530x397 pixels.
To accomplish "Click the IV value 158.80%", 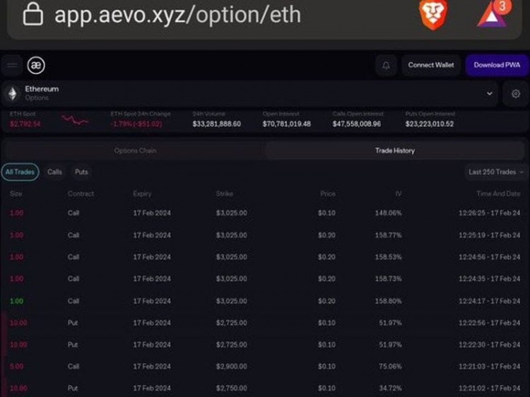I will click(x=389, y=301).
